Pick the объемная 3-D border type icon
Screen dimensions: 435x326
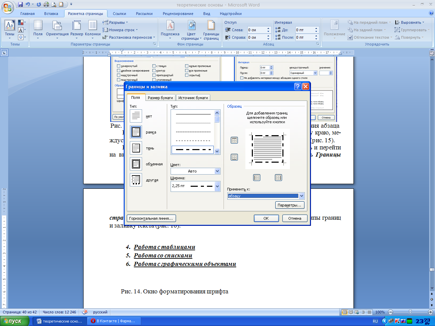coord(136,164)
